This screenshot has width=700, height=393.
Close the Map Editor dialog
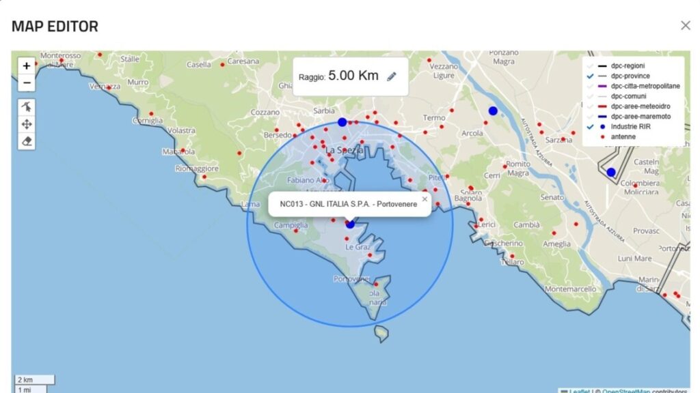click(685, 26)
